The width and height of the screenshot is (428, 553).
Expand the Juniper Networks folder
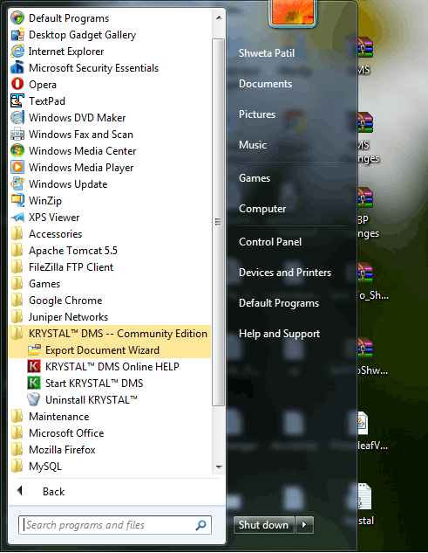(x=109, y=317)
